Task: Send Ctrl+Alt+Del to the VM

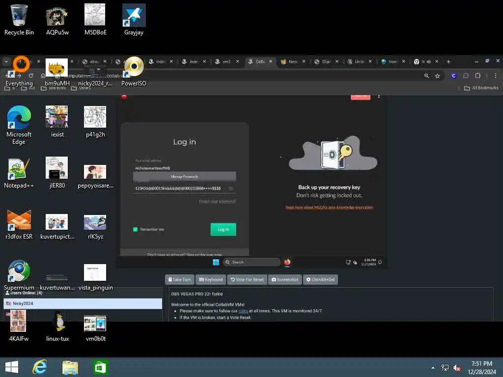Action: [320, 279]
